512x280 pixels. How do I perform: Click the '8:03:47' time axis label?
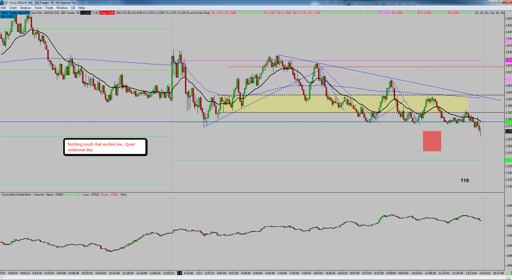318,273
